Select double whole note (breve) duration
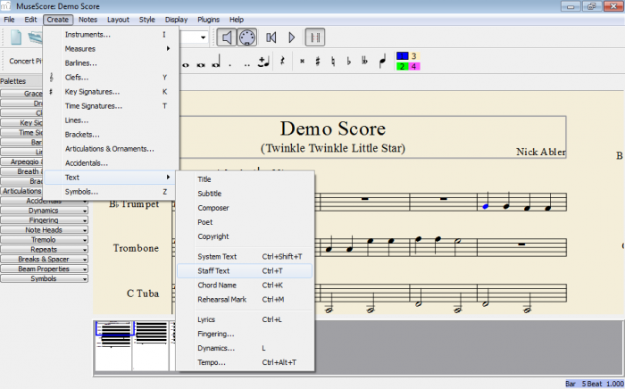625x389 pixels. click(x=201, y=65)
